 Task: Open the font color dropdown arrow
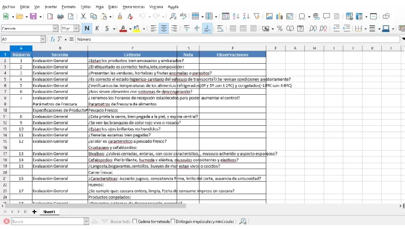(130, 28)
